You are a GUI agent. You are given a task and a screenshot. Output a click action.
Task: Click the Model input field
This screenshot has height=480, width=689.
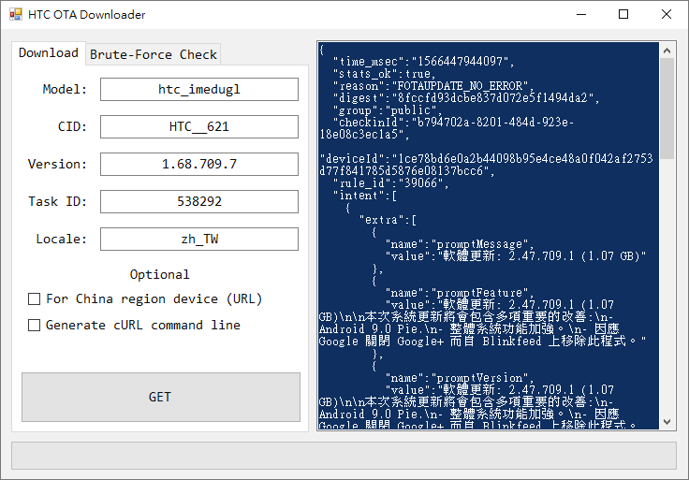[199, 89]
